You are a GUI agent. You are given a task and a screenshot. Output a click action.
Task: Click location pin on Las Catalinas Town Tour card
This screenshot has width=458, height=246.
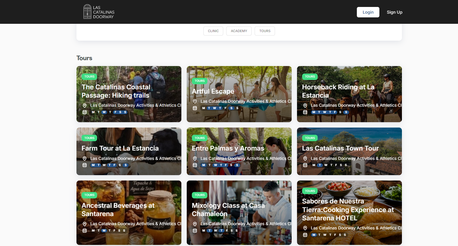tap(305, 159)
